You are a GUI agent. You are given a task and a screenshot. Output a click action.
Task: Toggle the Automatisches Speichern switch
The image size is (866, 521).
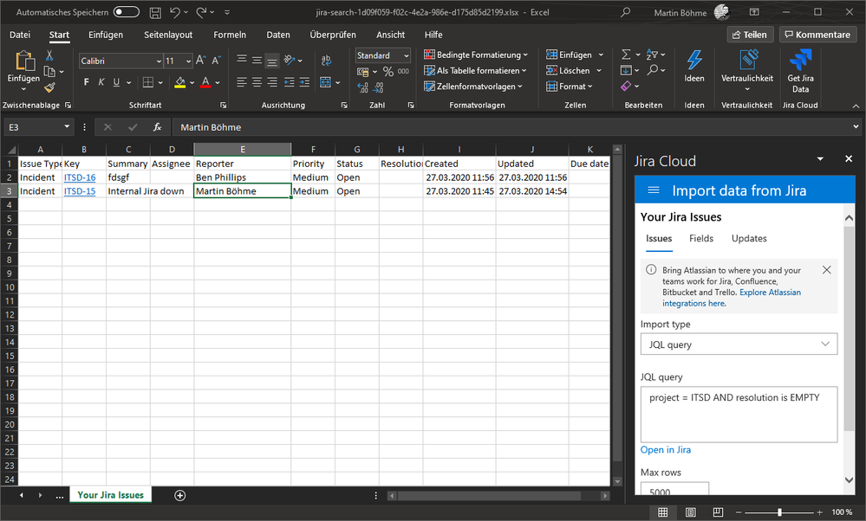coord(126,12)
